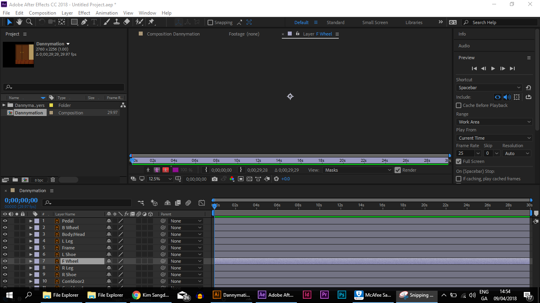
Task: Uncheck Full Screen in Preview
Action: point(459,161)
